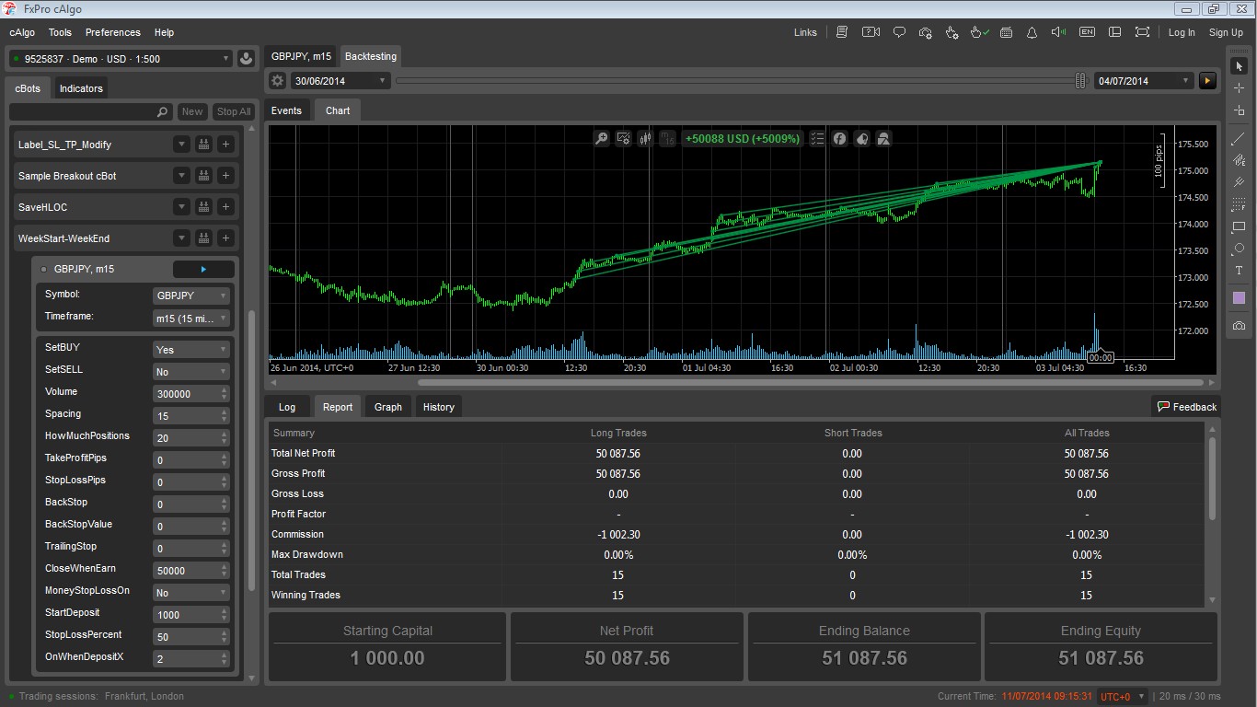Select the trend line drawing tool

[1239, 139]
